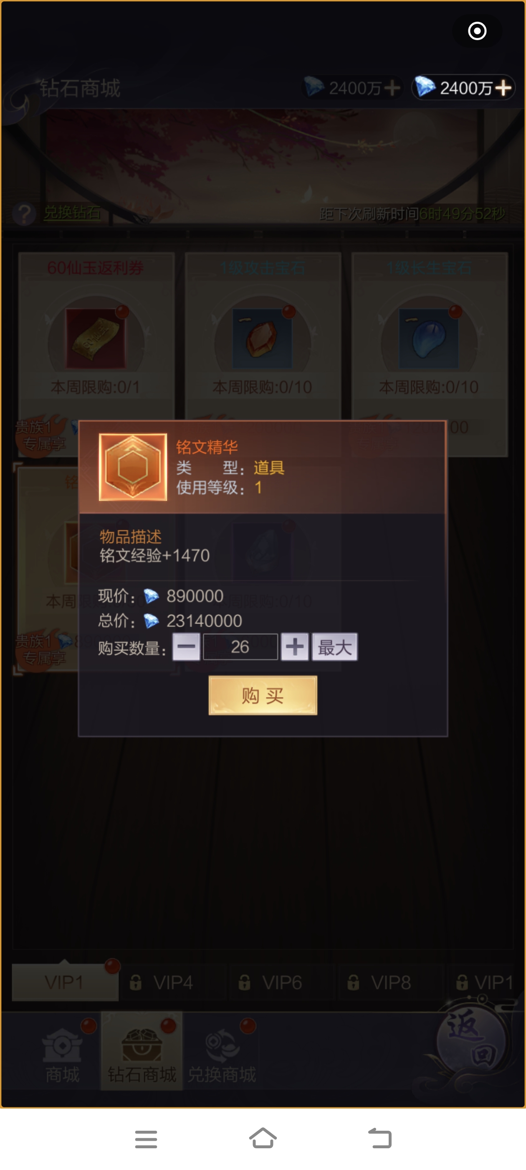This screenshot has width=526, height=1170.
Task: Focus the purchase quantity field showing 26
Action: [240, 646]
